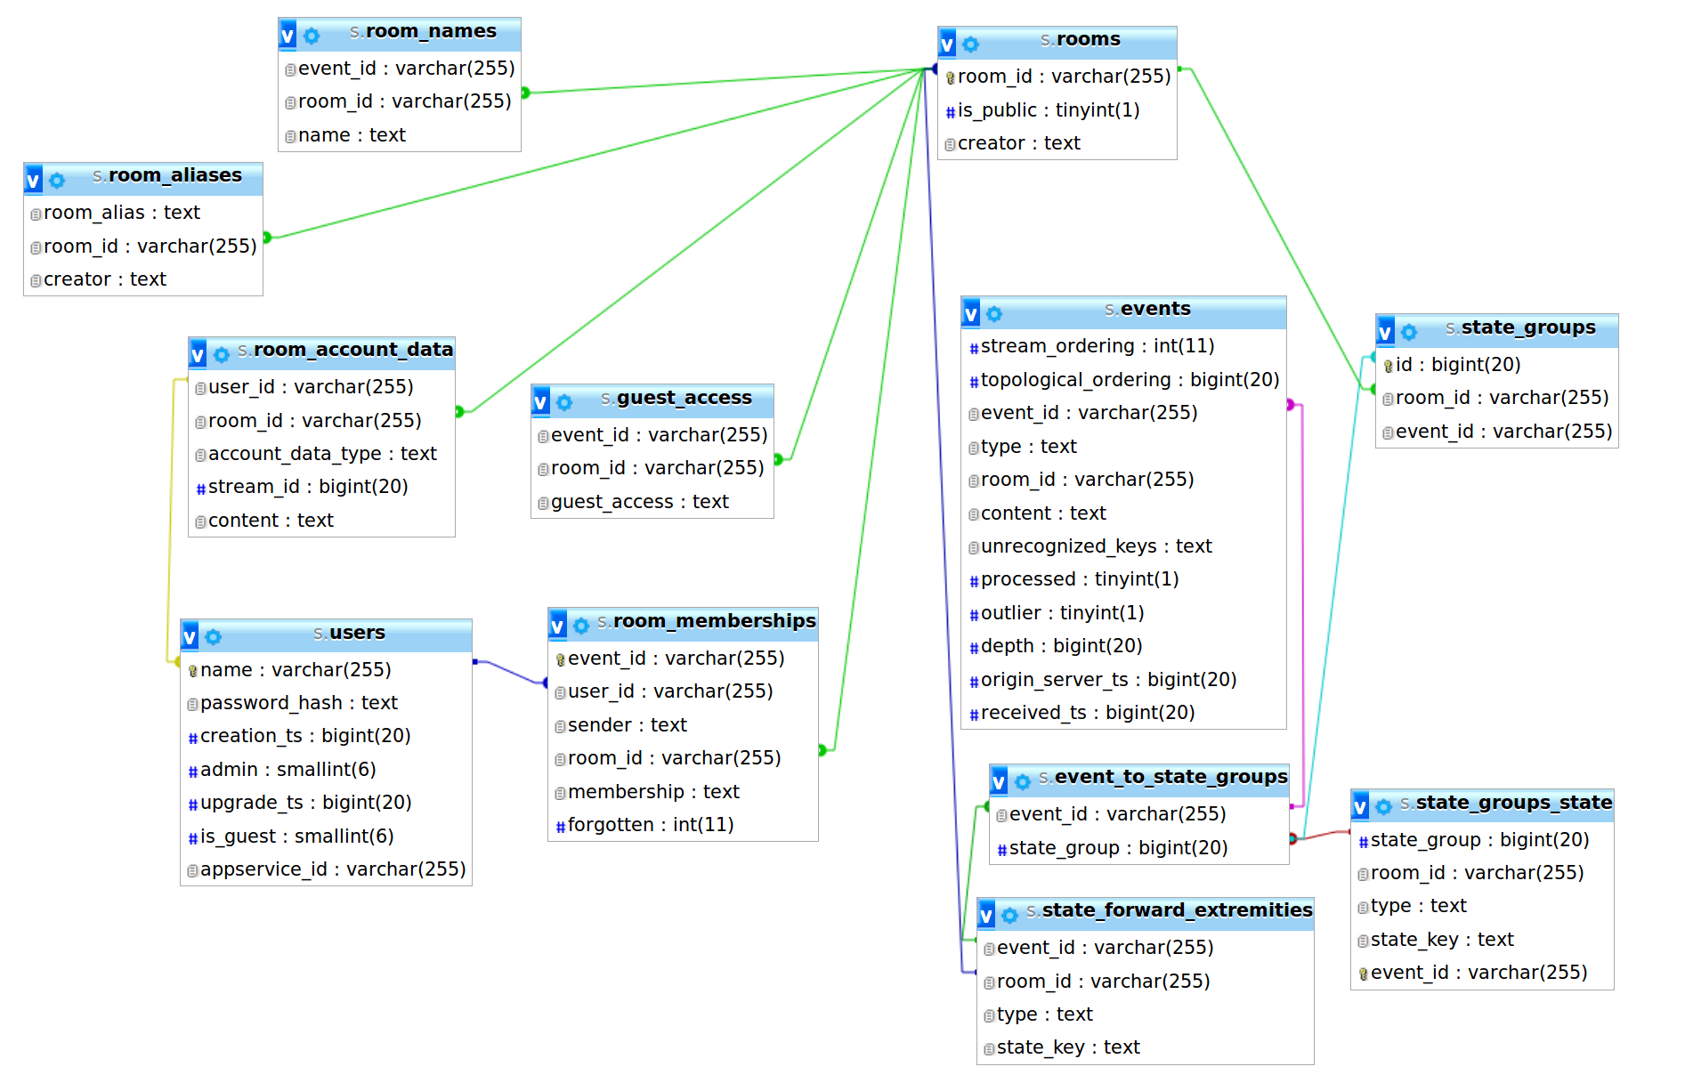This screenshot has width=1685, height=1091.
Task: Click gear icon on state_groups table
Action: [1409, 332]
